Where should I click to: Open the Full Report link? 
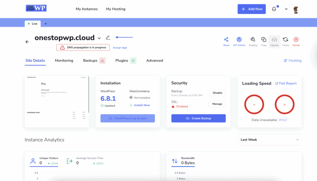click(x=286, y=83)
